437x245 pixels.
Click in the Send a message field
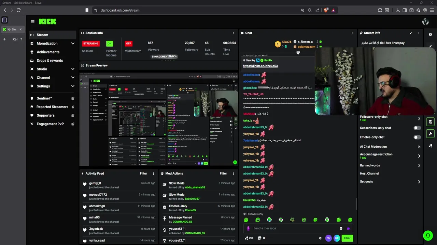pos(295,228)
